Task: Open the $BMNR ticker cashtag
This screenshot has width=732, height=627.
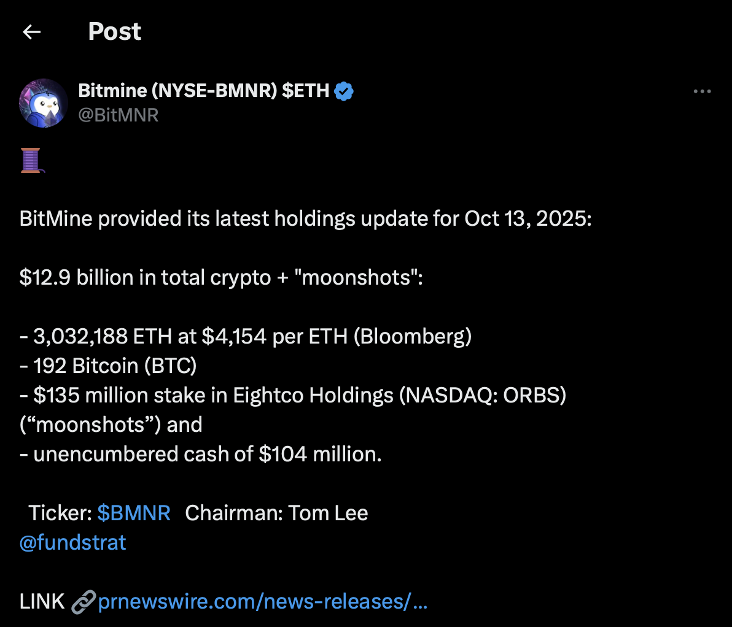Action: tap(134, 513)
